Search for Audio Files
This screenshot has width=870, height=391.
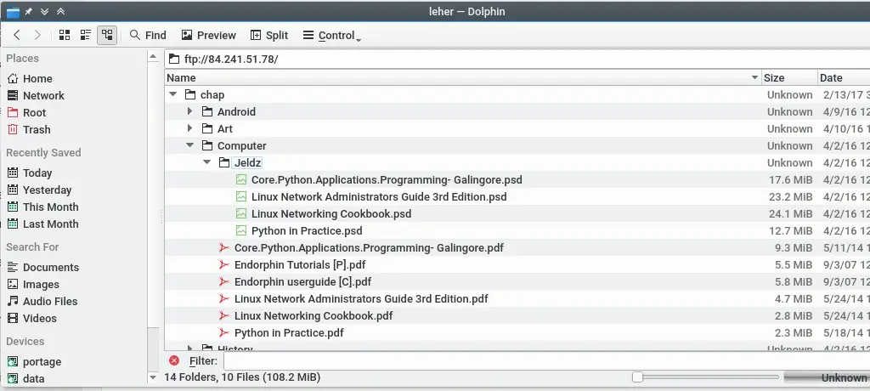coord(50,302)
